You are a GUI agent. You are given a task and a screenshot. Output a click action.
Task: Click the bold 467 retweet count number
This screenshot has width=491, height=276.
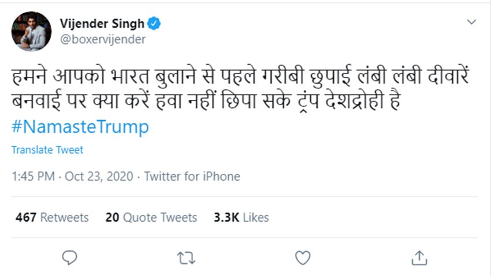[x=26, y=217]
